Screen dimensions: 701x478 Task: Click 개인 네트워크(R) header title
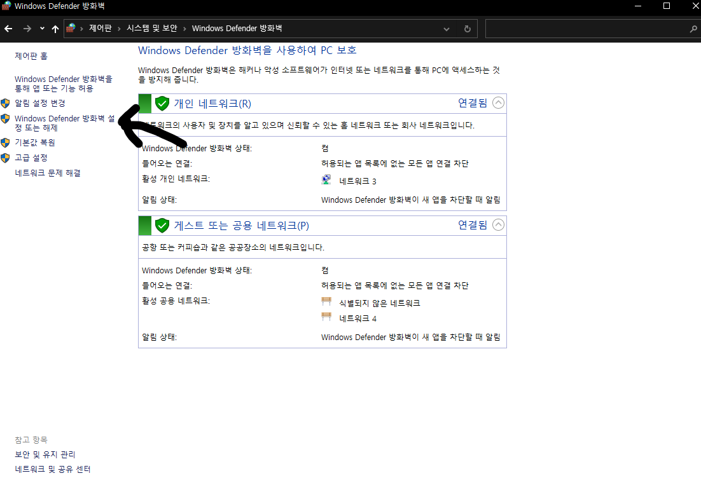click(212, 104)
